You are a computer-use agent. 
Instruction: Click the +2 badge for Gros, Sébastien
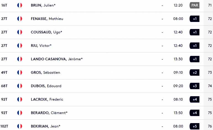click(194, 72)
